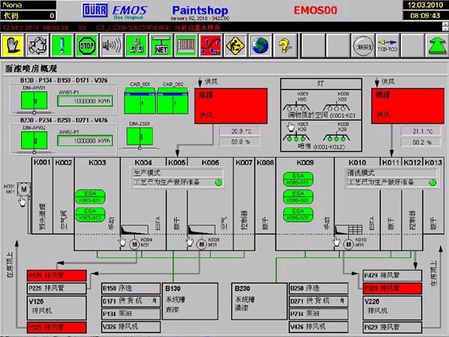Toggle ESA K003-011 green indicator
The image size is (449, 337).
90,197
